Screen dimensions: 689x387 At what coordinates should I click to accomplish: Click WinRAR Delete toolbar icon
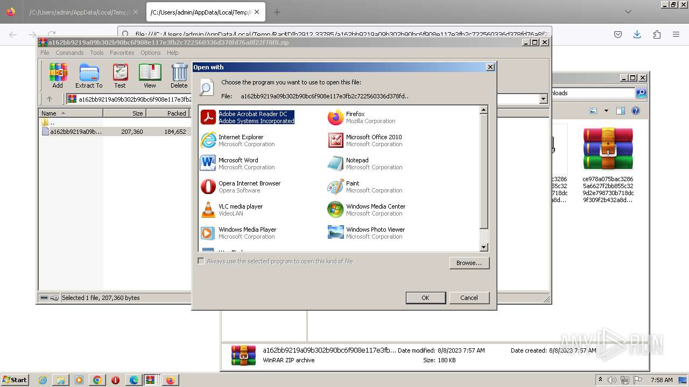(179, 76)
